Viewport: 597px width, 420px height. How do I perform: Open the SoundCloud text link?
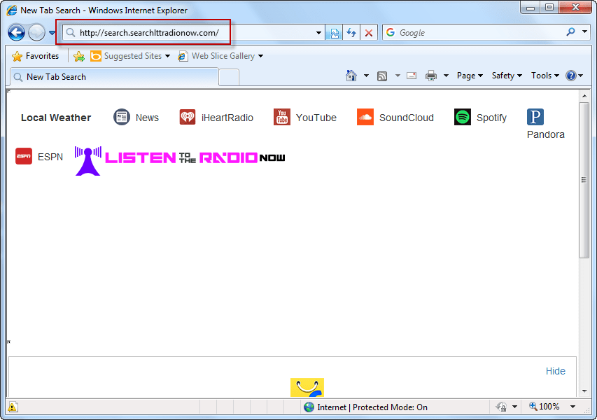pyautogui.click(x=406, y=118)
